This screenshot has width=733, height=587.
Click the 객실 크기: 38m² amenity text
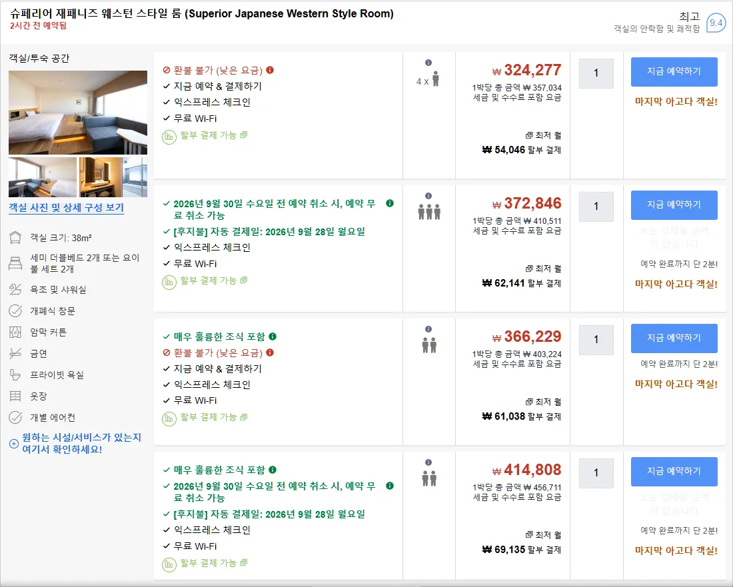[61, 238]
